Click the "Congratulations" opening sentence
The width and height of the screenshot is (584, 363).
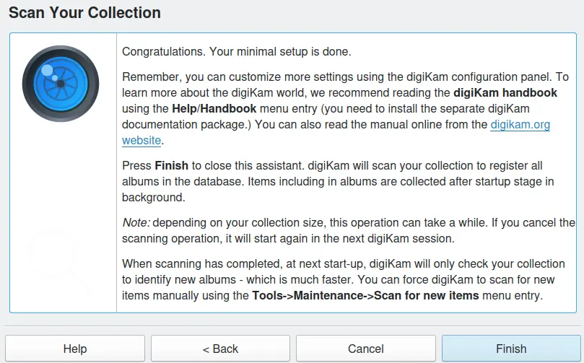(x=236, y=52)
